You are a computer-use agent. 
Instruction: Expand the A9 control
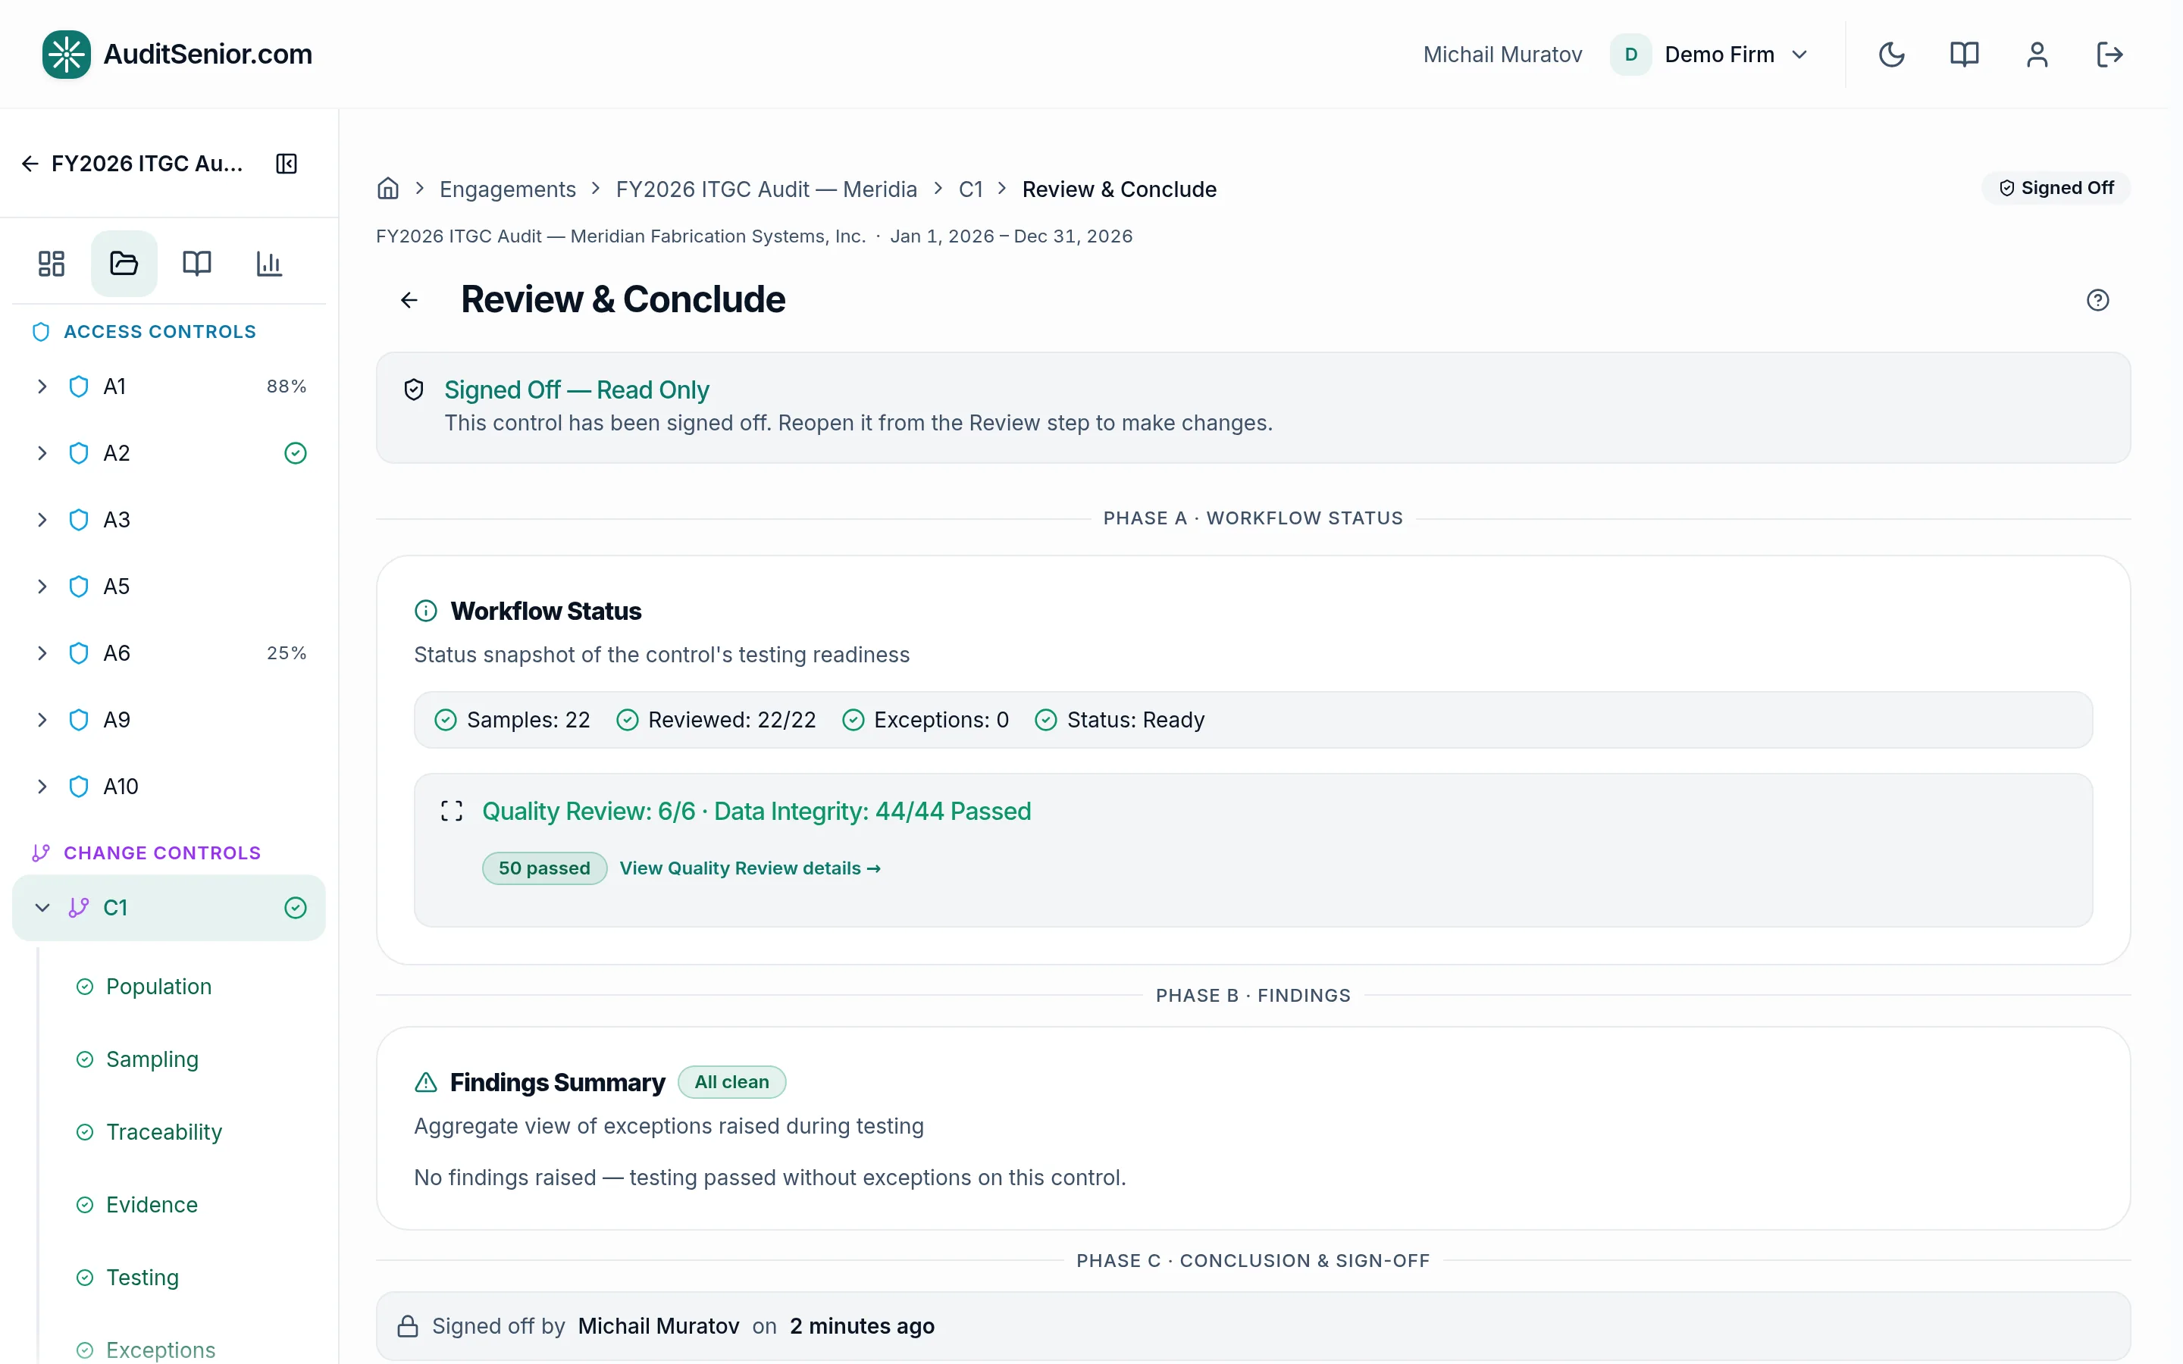coord(42,720)
